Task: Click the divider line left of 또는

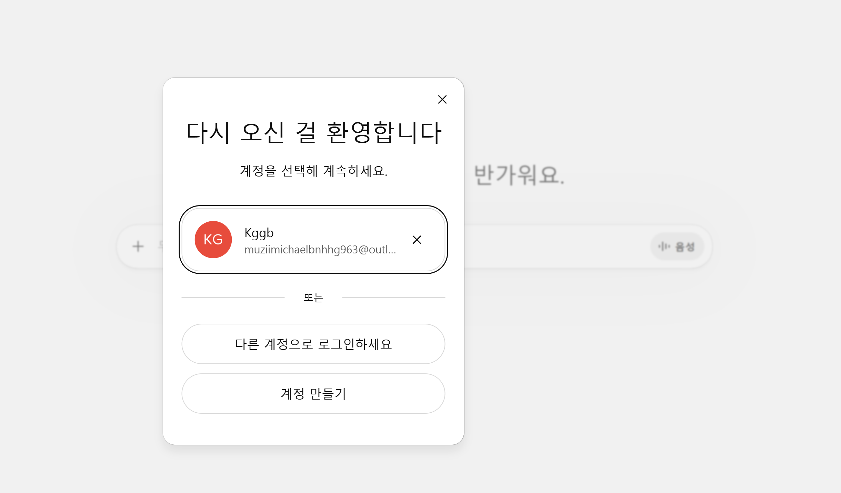Action: click(233, 298)
